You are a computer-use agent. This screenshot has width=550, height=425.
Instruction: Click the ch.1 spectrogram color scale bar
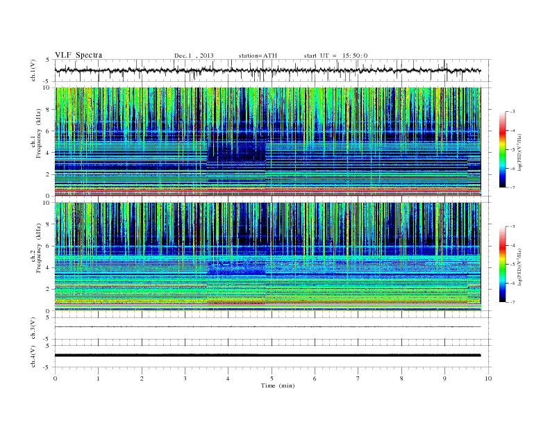pyautogui.click(x=502, y=149)
